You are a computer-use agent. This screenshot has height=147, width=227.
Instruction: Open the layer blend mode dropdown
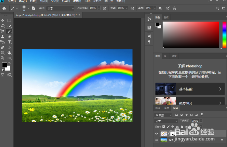(166, 121)
